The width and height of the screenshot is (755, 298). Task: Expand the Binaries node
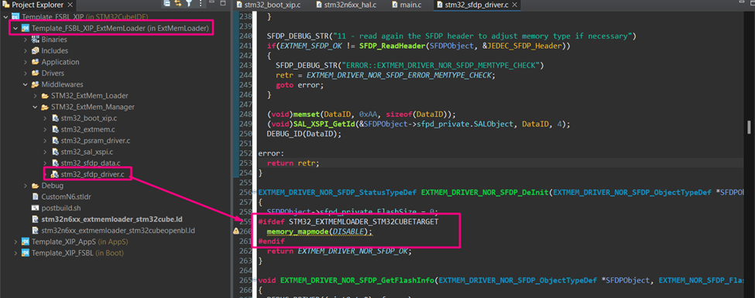pyautogui.click(x=26, y=39)
